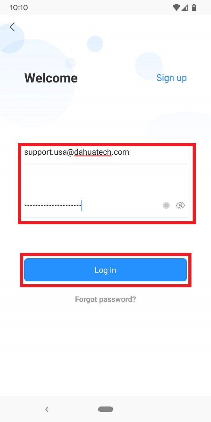Tap the Android navigation back chevron
Image resolution: width=211 pixels, height=422 pixels.
(x=46, y=409)
